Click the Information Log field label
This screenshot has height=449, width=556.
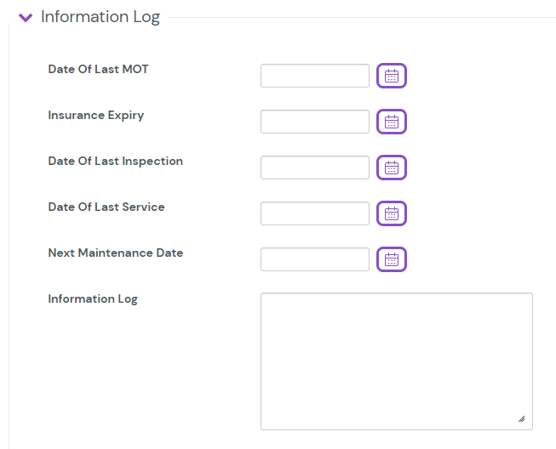click(93, 298)
